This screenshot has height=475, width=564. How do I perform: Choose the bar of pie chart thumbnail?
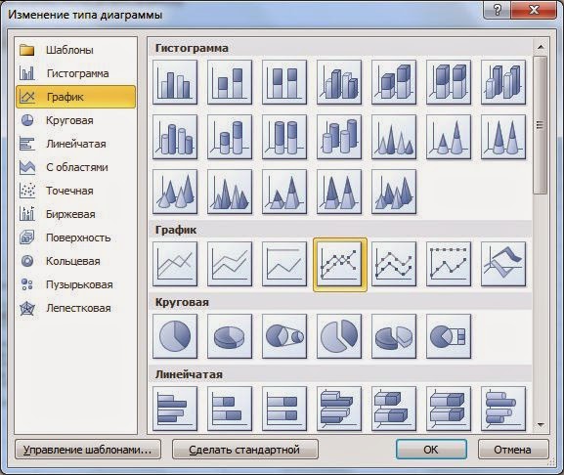(449, 336)
